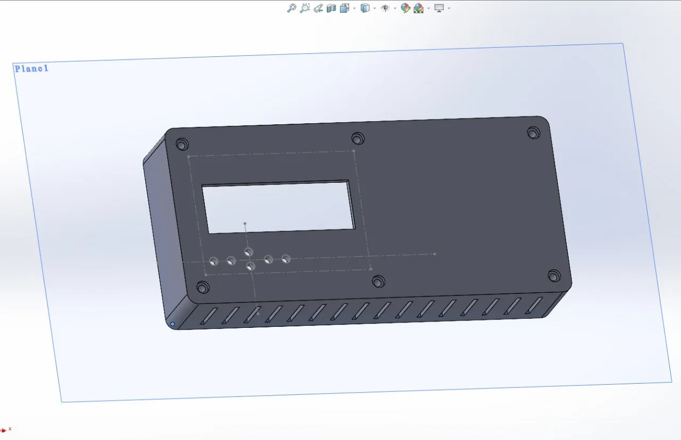
Task: Expand the Apply Scene dropdown arrow
Action: tap(428, 9)
